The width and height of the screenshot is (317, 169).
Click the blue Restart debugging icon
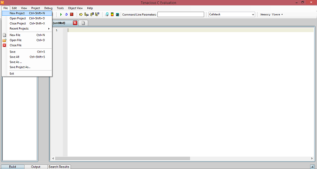tap(66, 14)
